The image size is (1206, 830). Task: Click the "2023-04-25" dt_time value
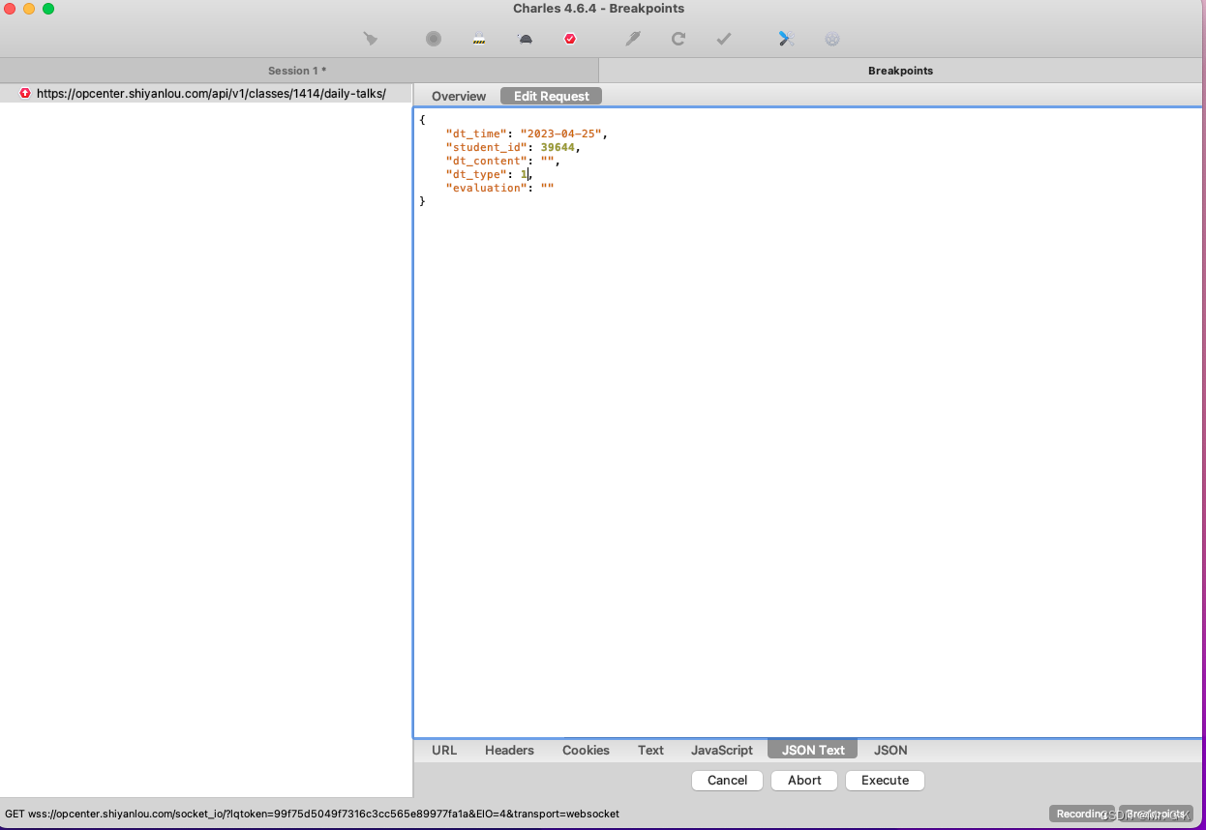(563, 133)
